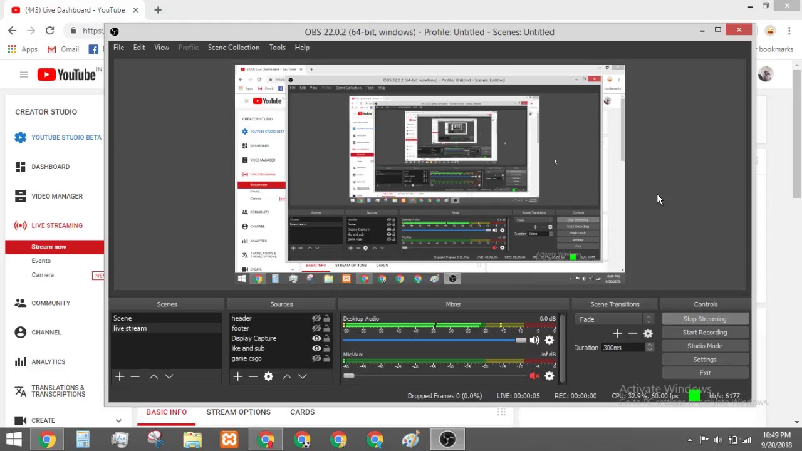Unmute Mic/Aux red speaker icon
802x451 pixels.
point(534,376)
